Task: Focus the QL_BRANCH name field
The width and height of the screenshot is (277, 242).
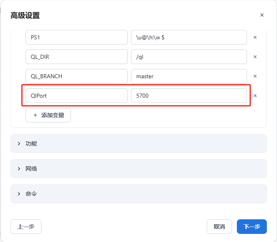Action: (77, 76)
